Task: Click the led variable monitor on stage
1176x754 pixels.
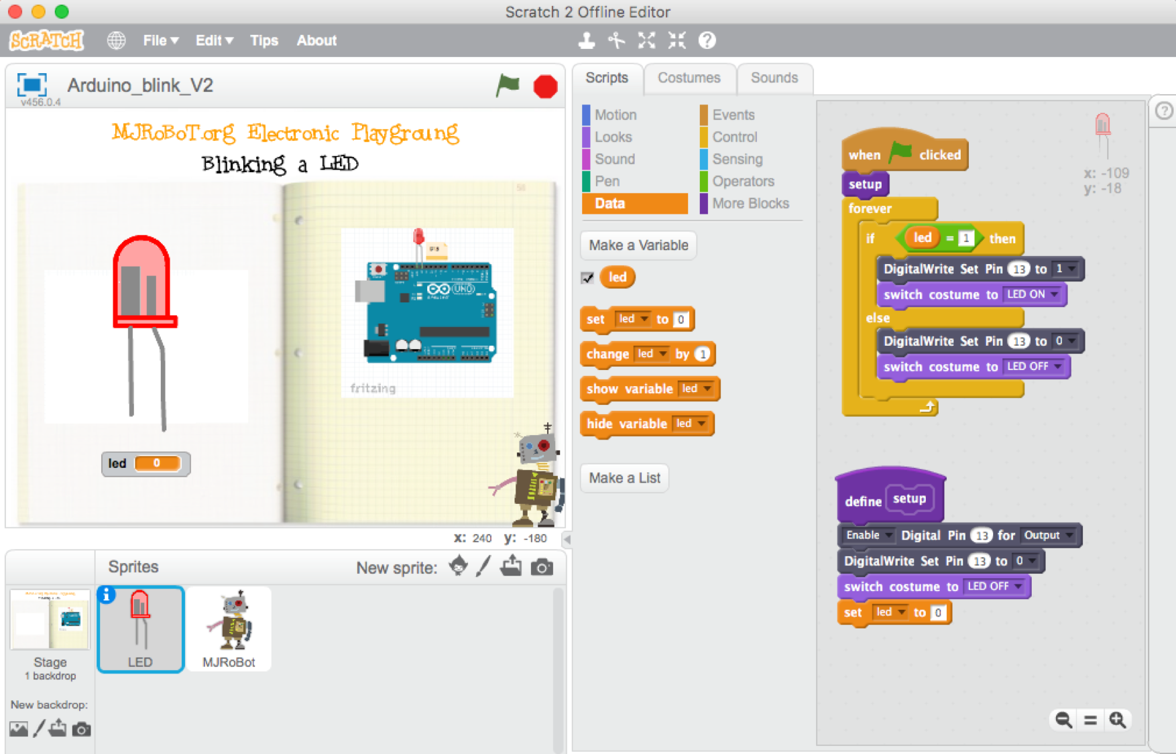Action: pos(145,463)
